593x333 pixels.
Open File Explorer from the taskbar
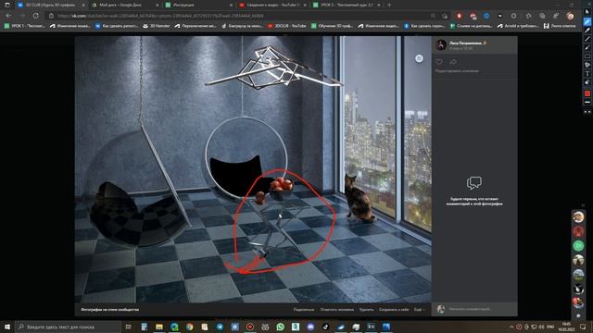pos(159,327)
